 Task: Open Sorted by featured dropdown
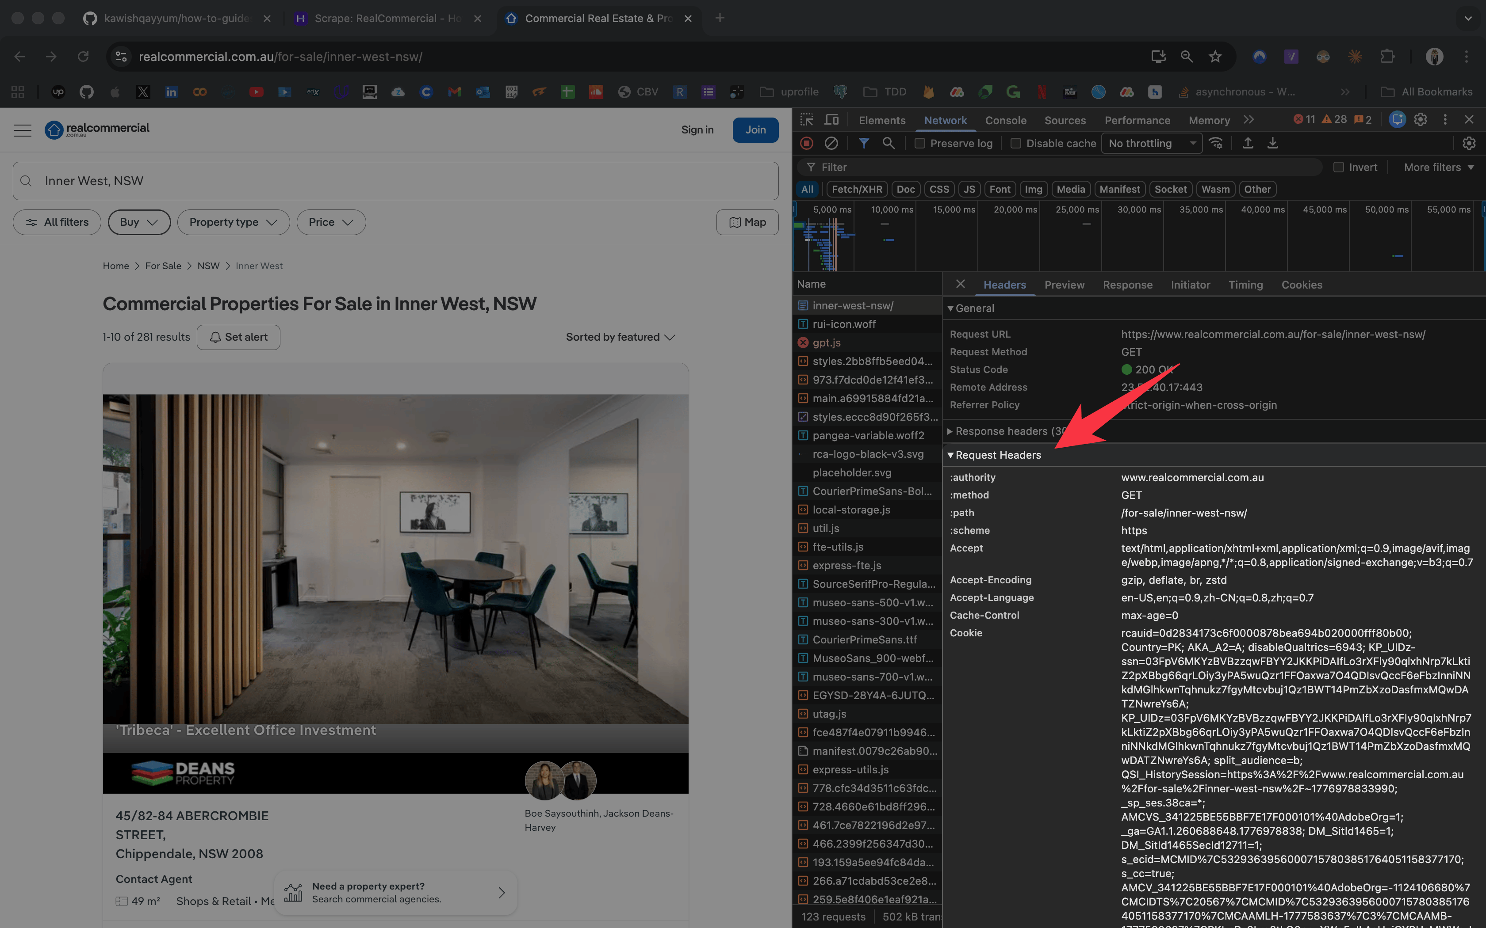pos(620,337)
